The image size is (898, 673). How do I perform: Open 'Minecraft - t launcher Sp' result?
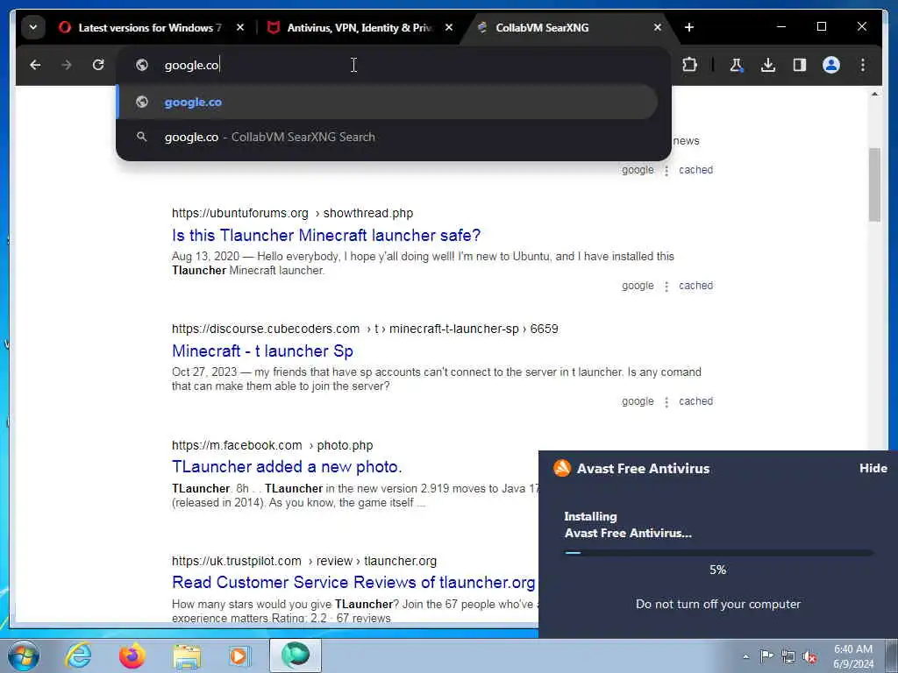tap(262, 351)
